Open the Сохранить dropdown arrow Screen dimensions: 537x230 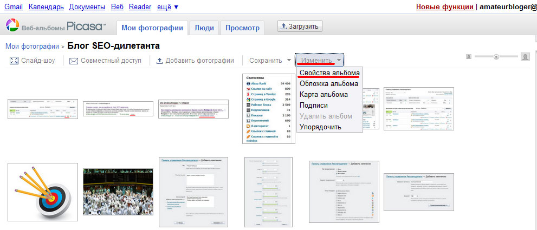(x=289, y=61)
